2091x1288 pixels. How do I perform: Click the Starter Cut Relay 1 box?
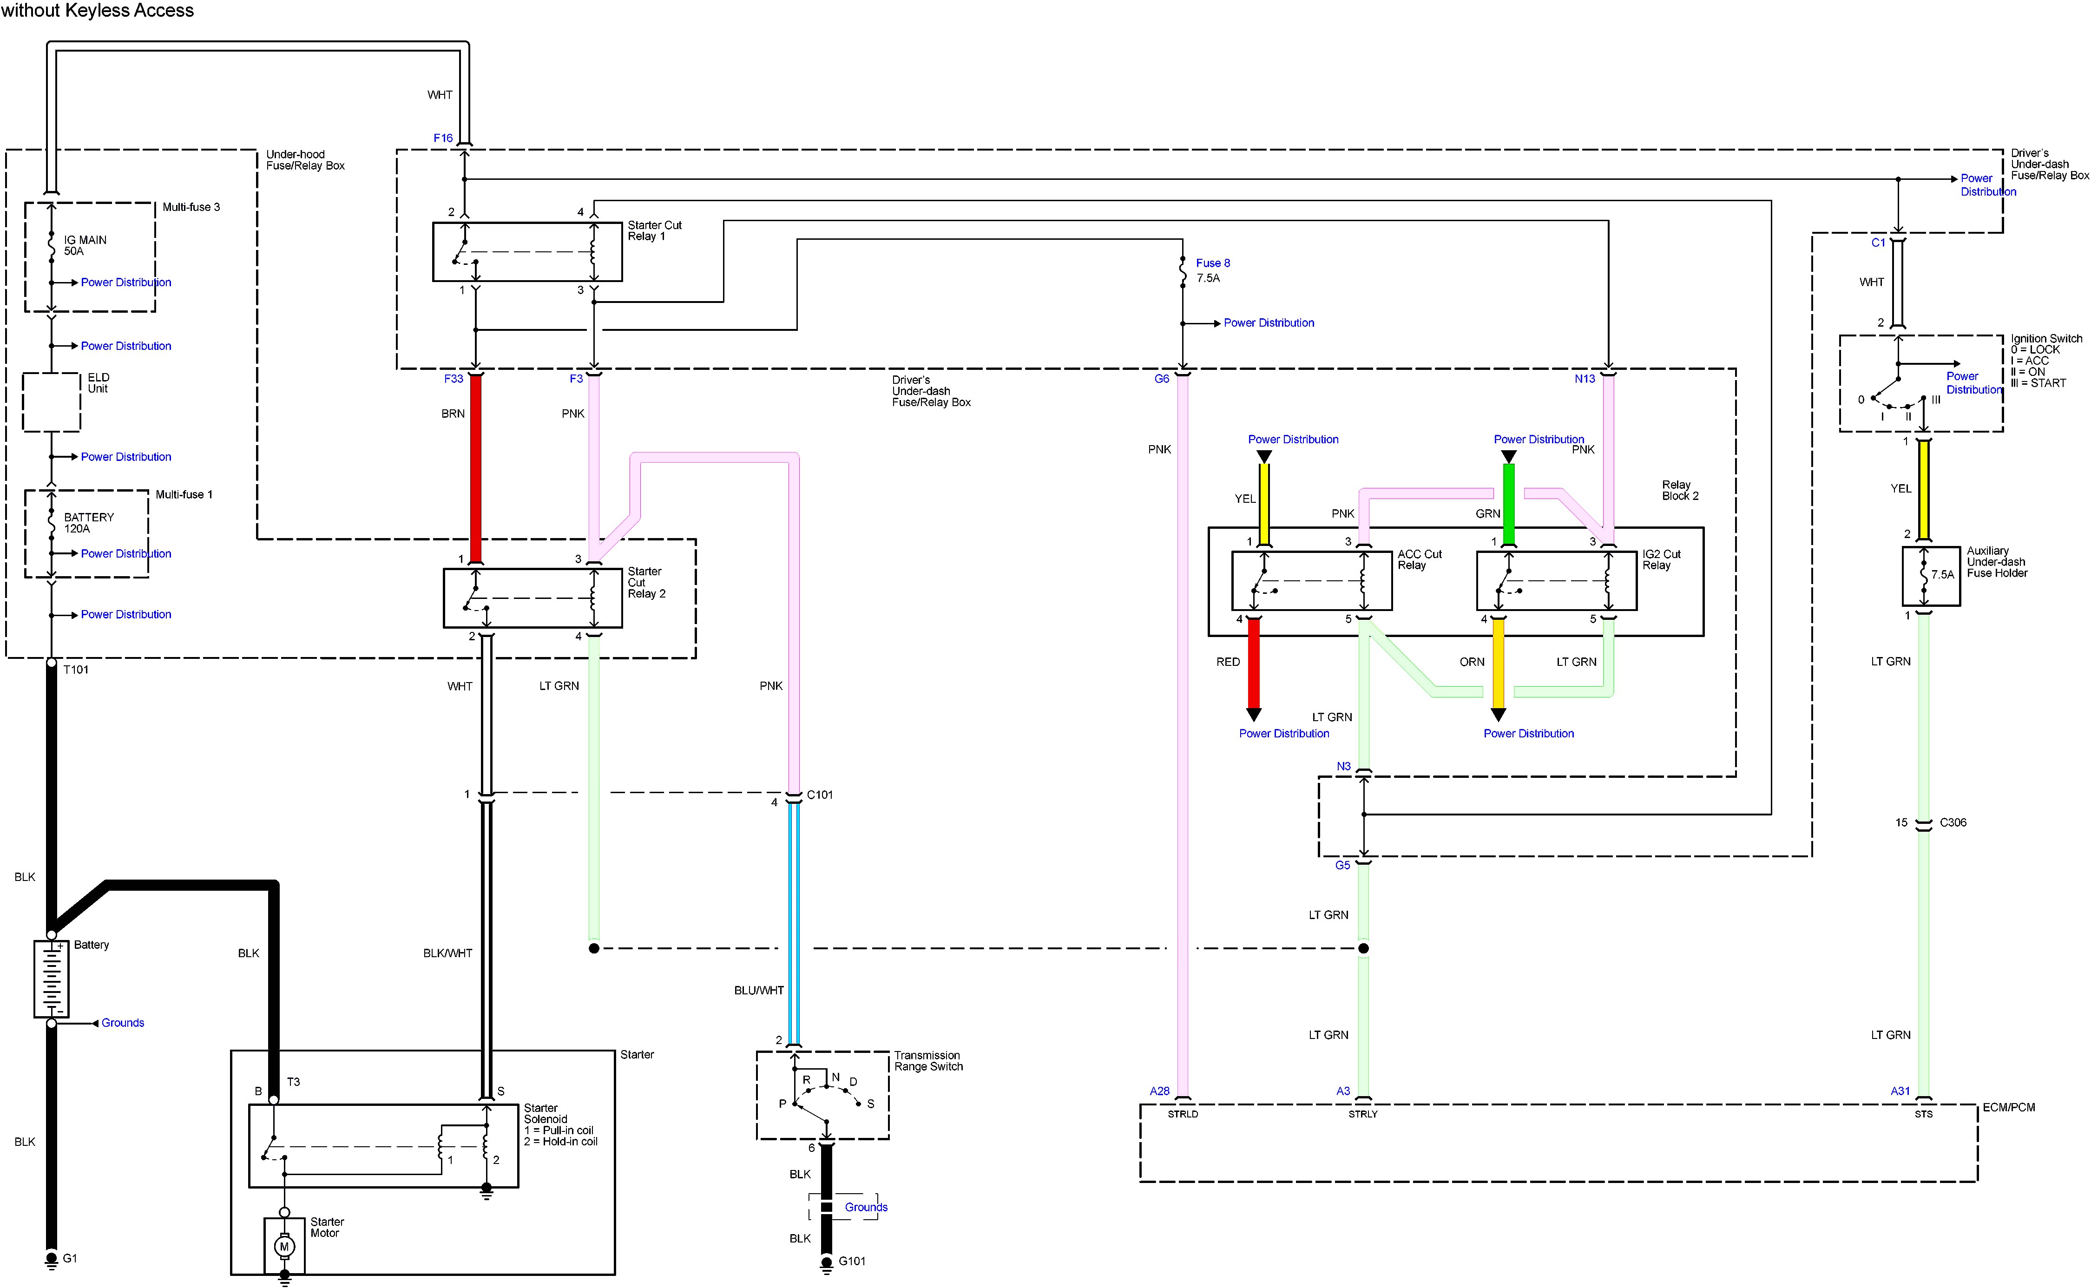tap(527, 252)
